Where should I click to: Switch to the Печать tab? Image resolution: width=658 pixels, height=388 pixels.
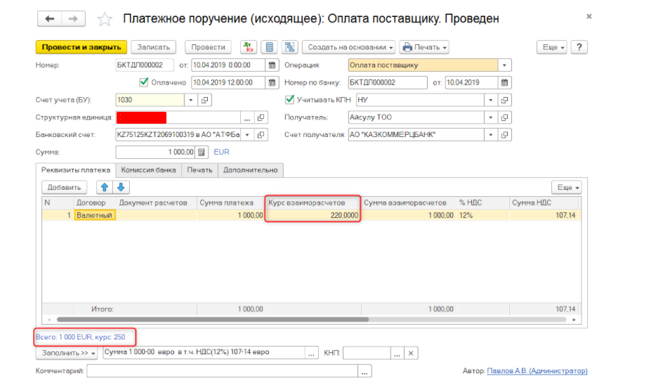(199, 170)
